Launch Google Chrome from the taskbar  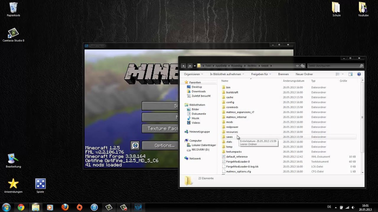[x=21, y=208]
